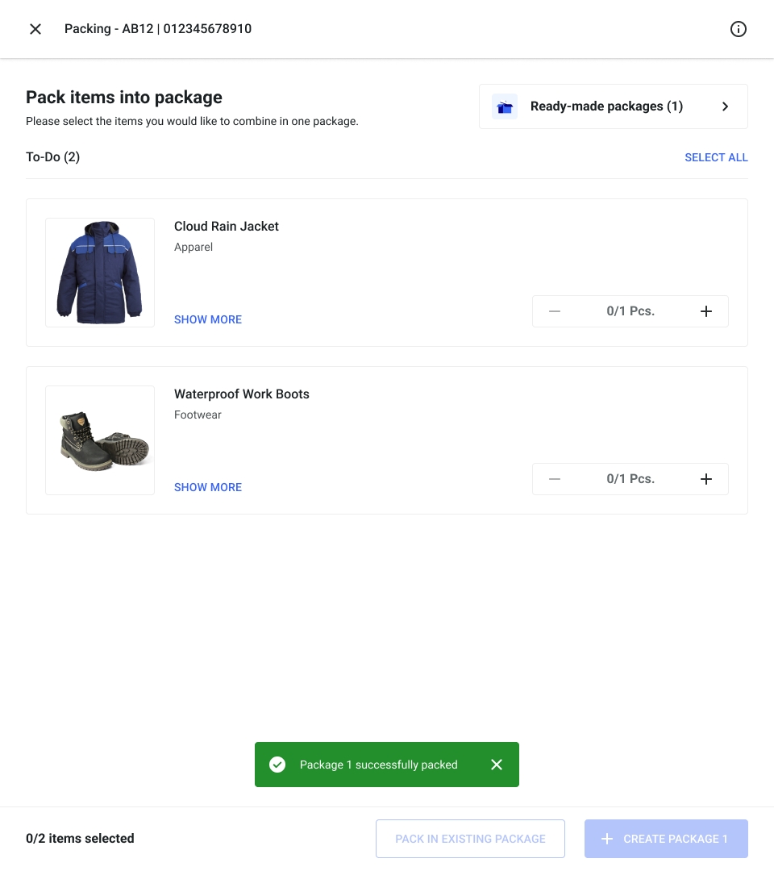Close the Packing screen with X icon

[35, 29]
